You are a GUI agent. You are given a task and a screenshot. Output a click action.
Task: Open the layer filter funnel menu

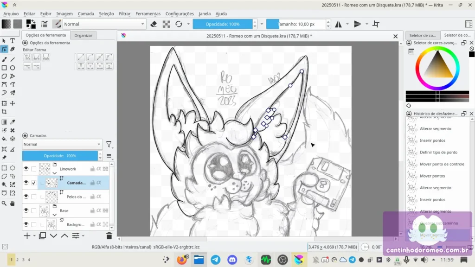pyautogui.click(x=109, y=145)
